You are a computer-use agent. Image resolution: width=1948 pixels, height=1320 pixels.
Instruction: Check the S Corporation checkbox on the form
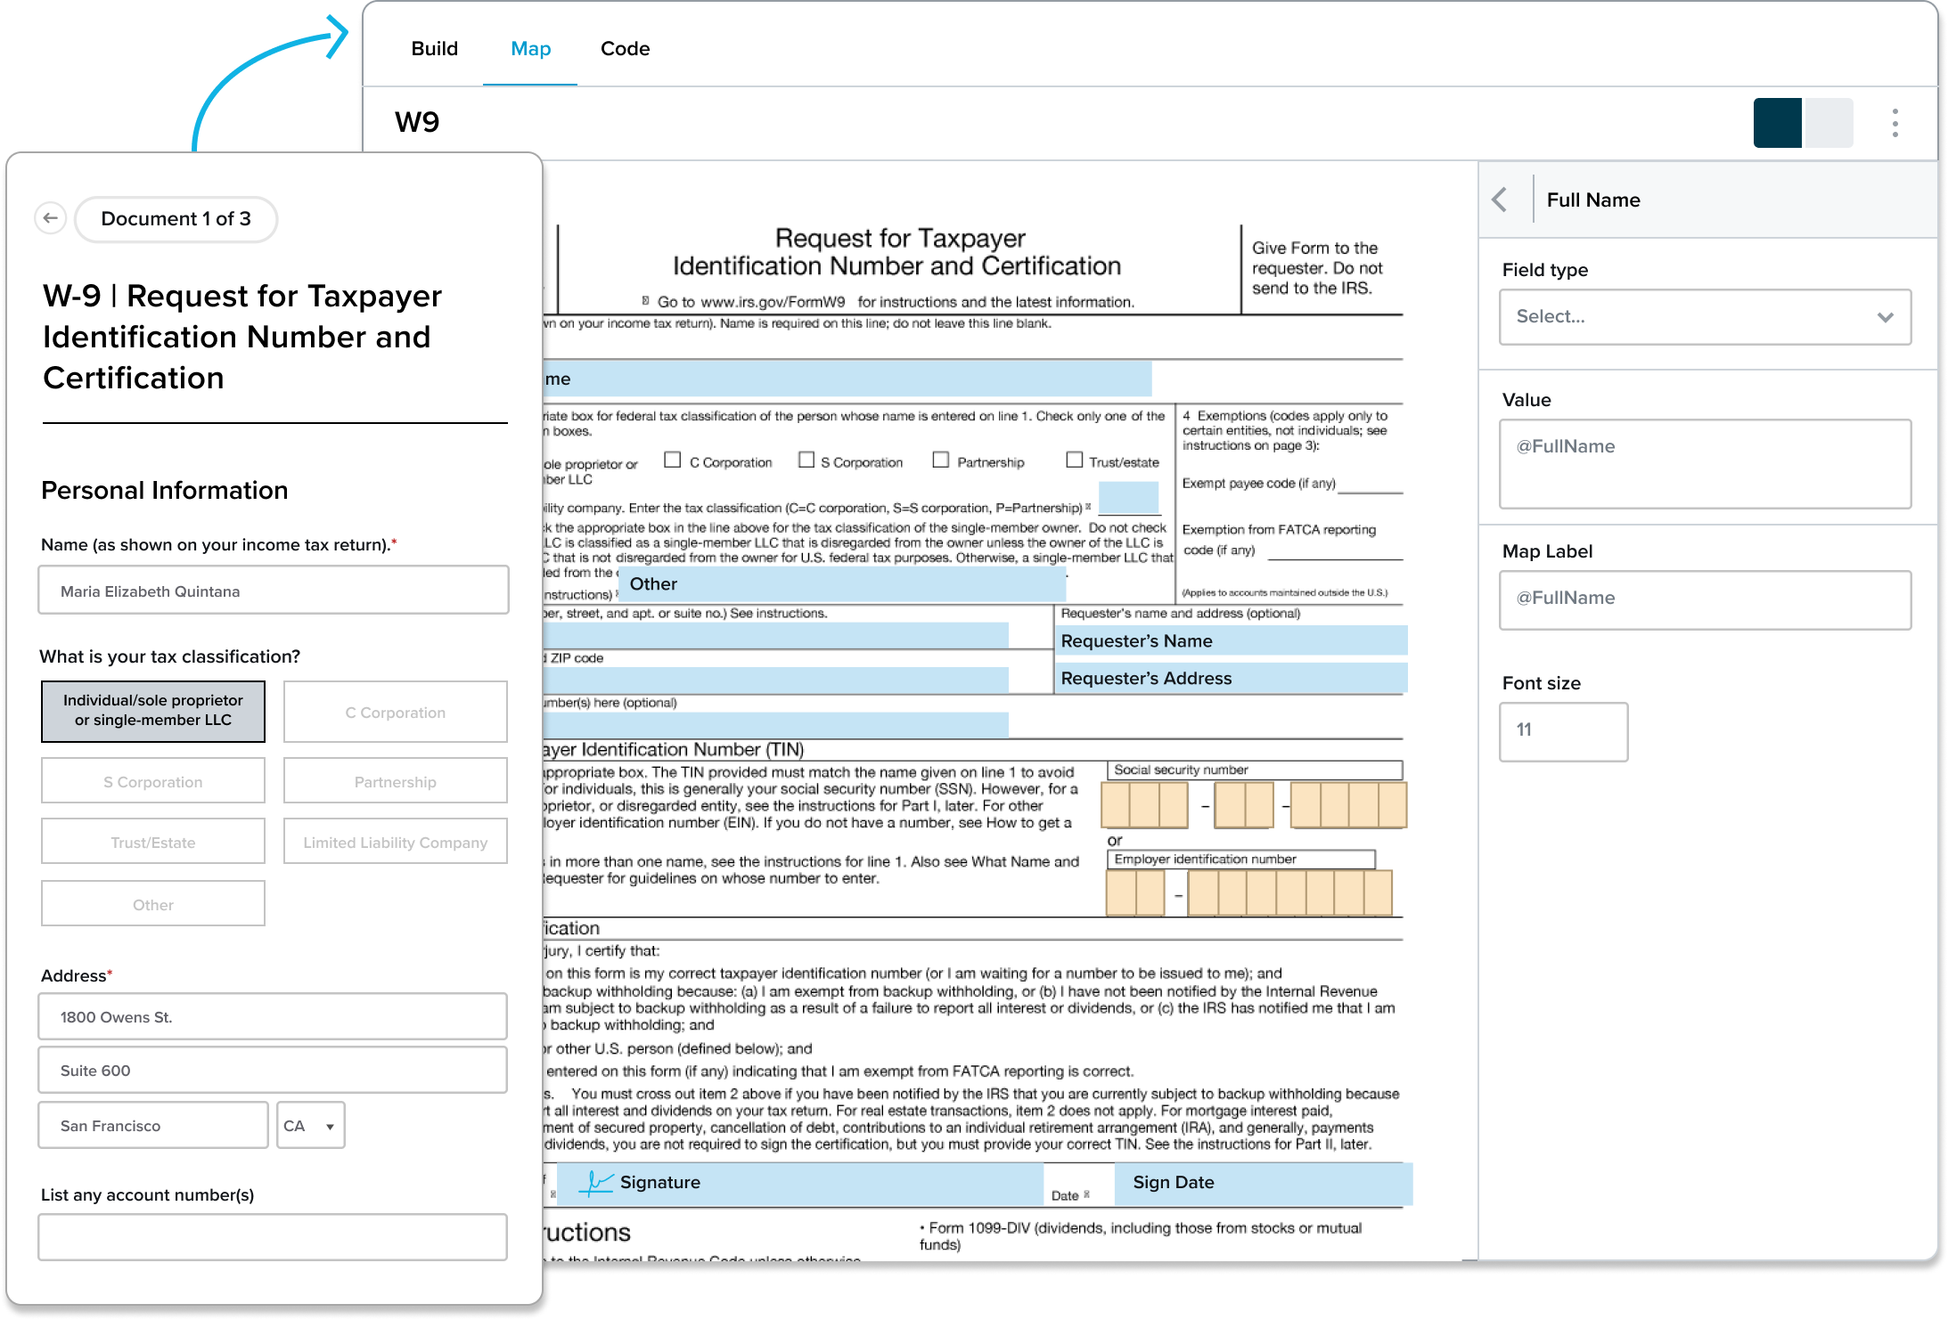point(806,460)
